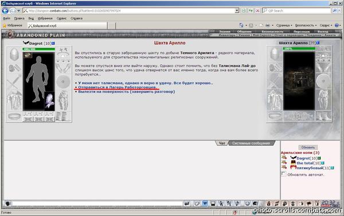Screen dimensions: 344x216
Task: Select the Бойцовский клуб browser tab
Action: coord(67,26)
